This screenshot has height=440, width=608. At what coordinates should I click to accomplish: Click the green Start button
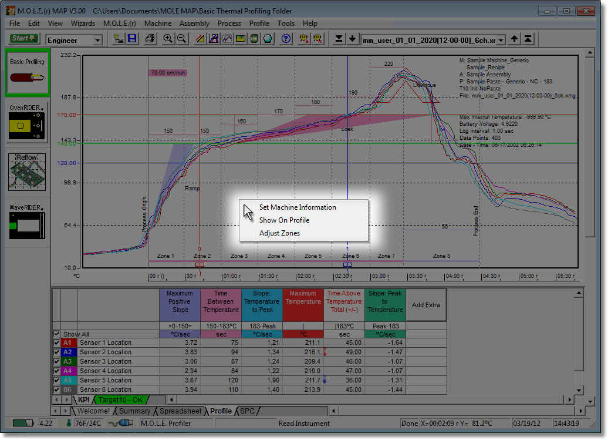coord(23,39)
